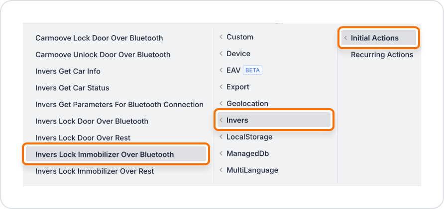
Task: Select Invers Get Car Info
Action: click(x=68, y=71)
